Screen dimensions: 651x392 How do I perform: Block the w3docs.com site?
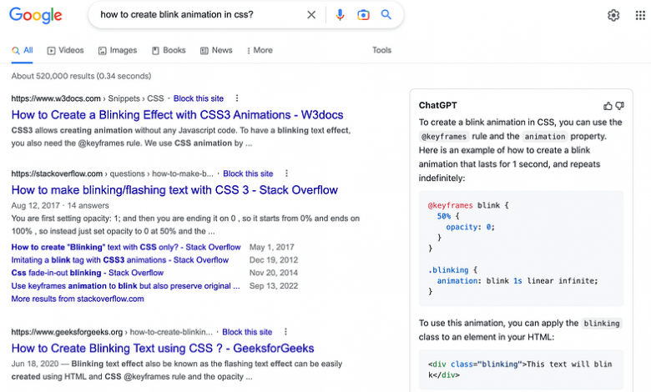pyautogui.click(x=199, y=98)
